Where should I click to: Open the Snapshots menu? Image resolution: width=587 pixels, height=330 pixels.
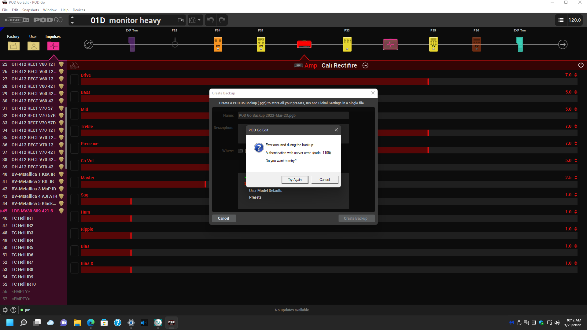30,10
